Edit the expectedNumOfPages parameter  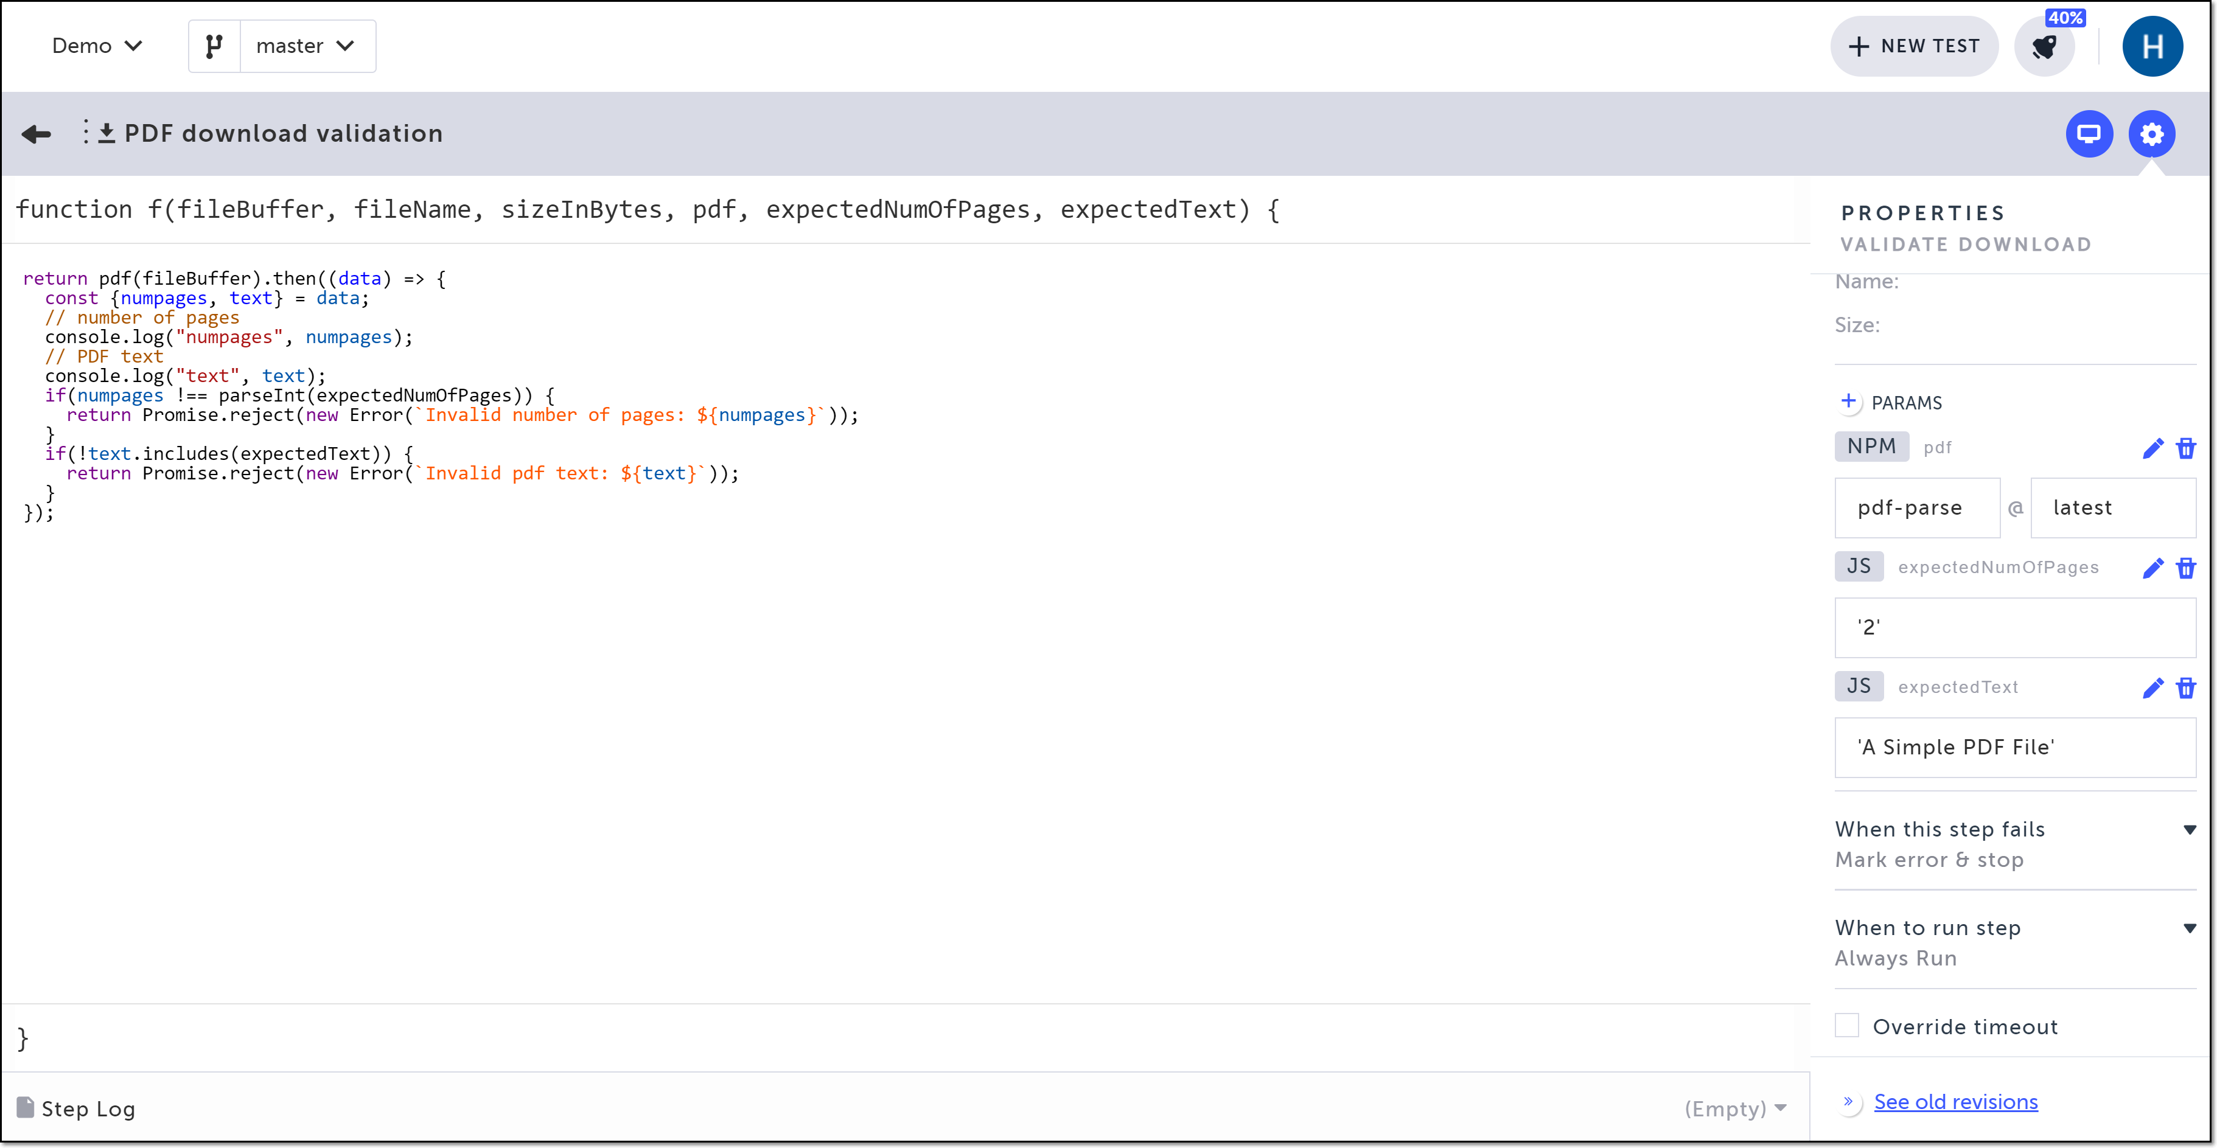[2152, 568]
